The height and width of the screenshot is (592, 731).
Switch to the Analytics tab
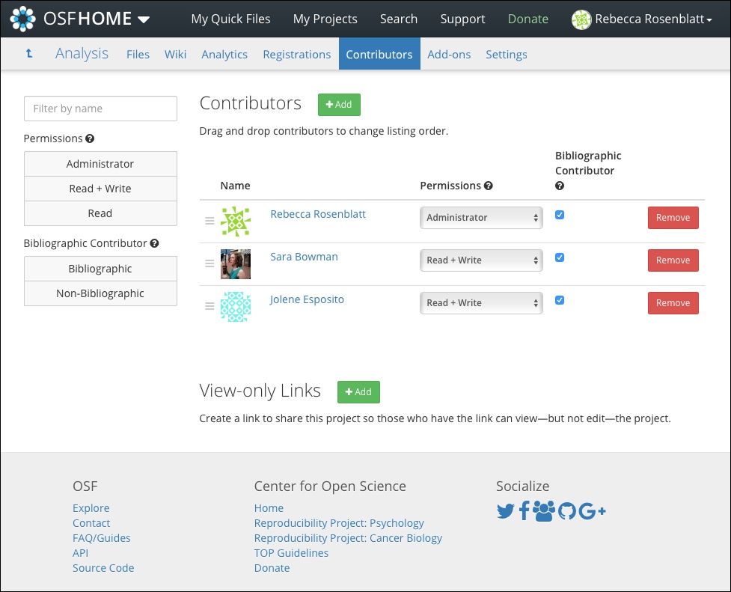224,55
